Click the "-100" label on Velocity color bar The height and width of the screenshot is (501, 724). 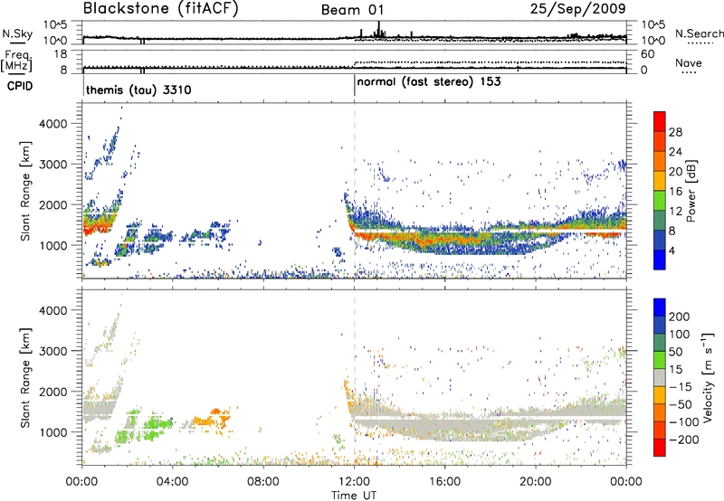click(x=684, y=422)
